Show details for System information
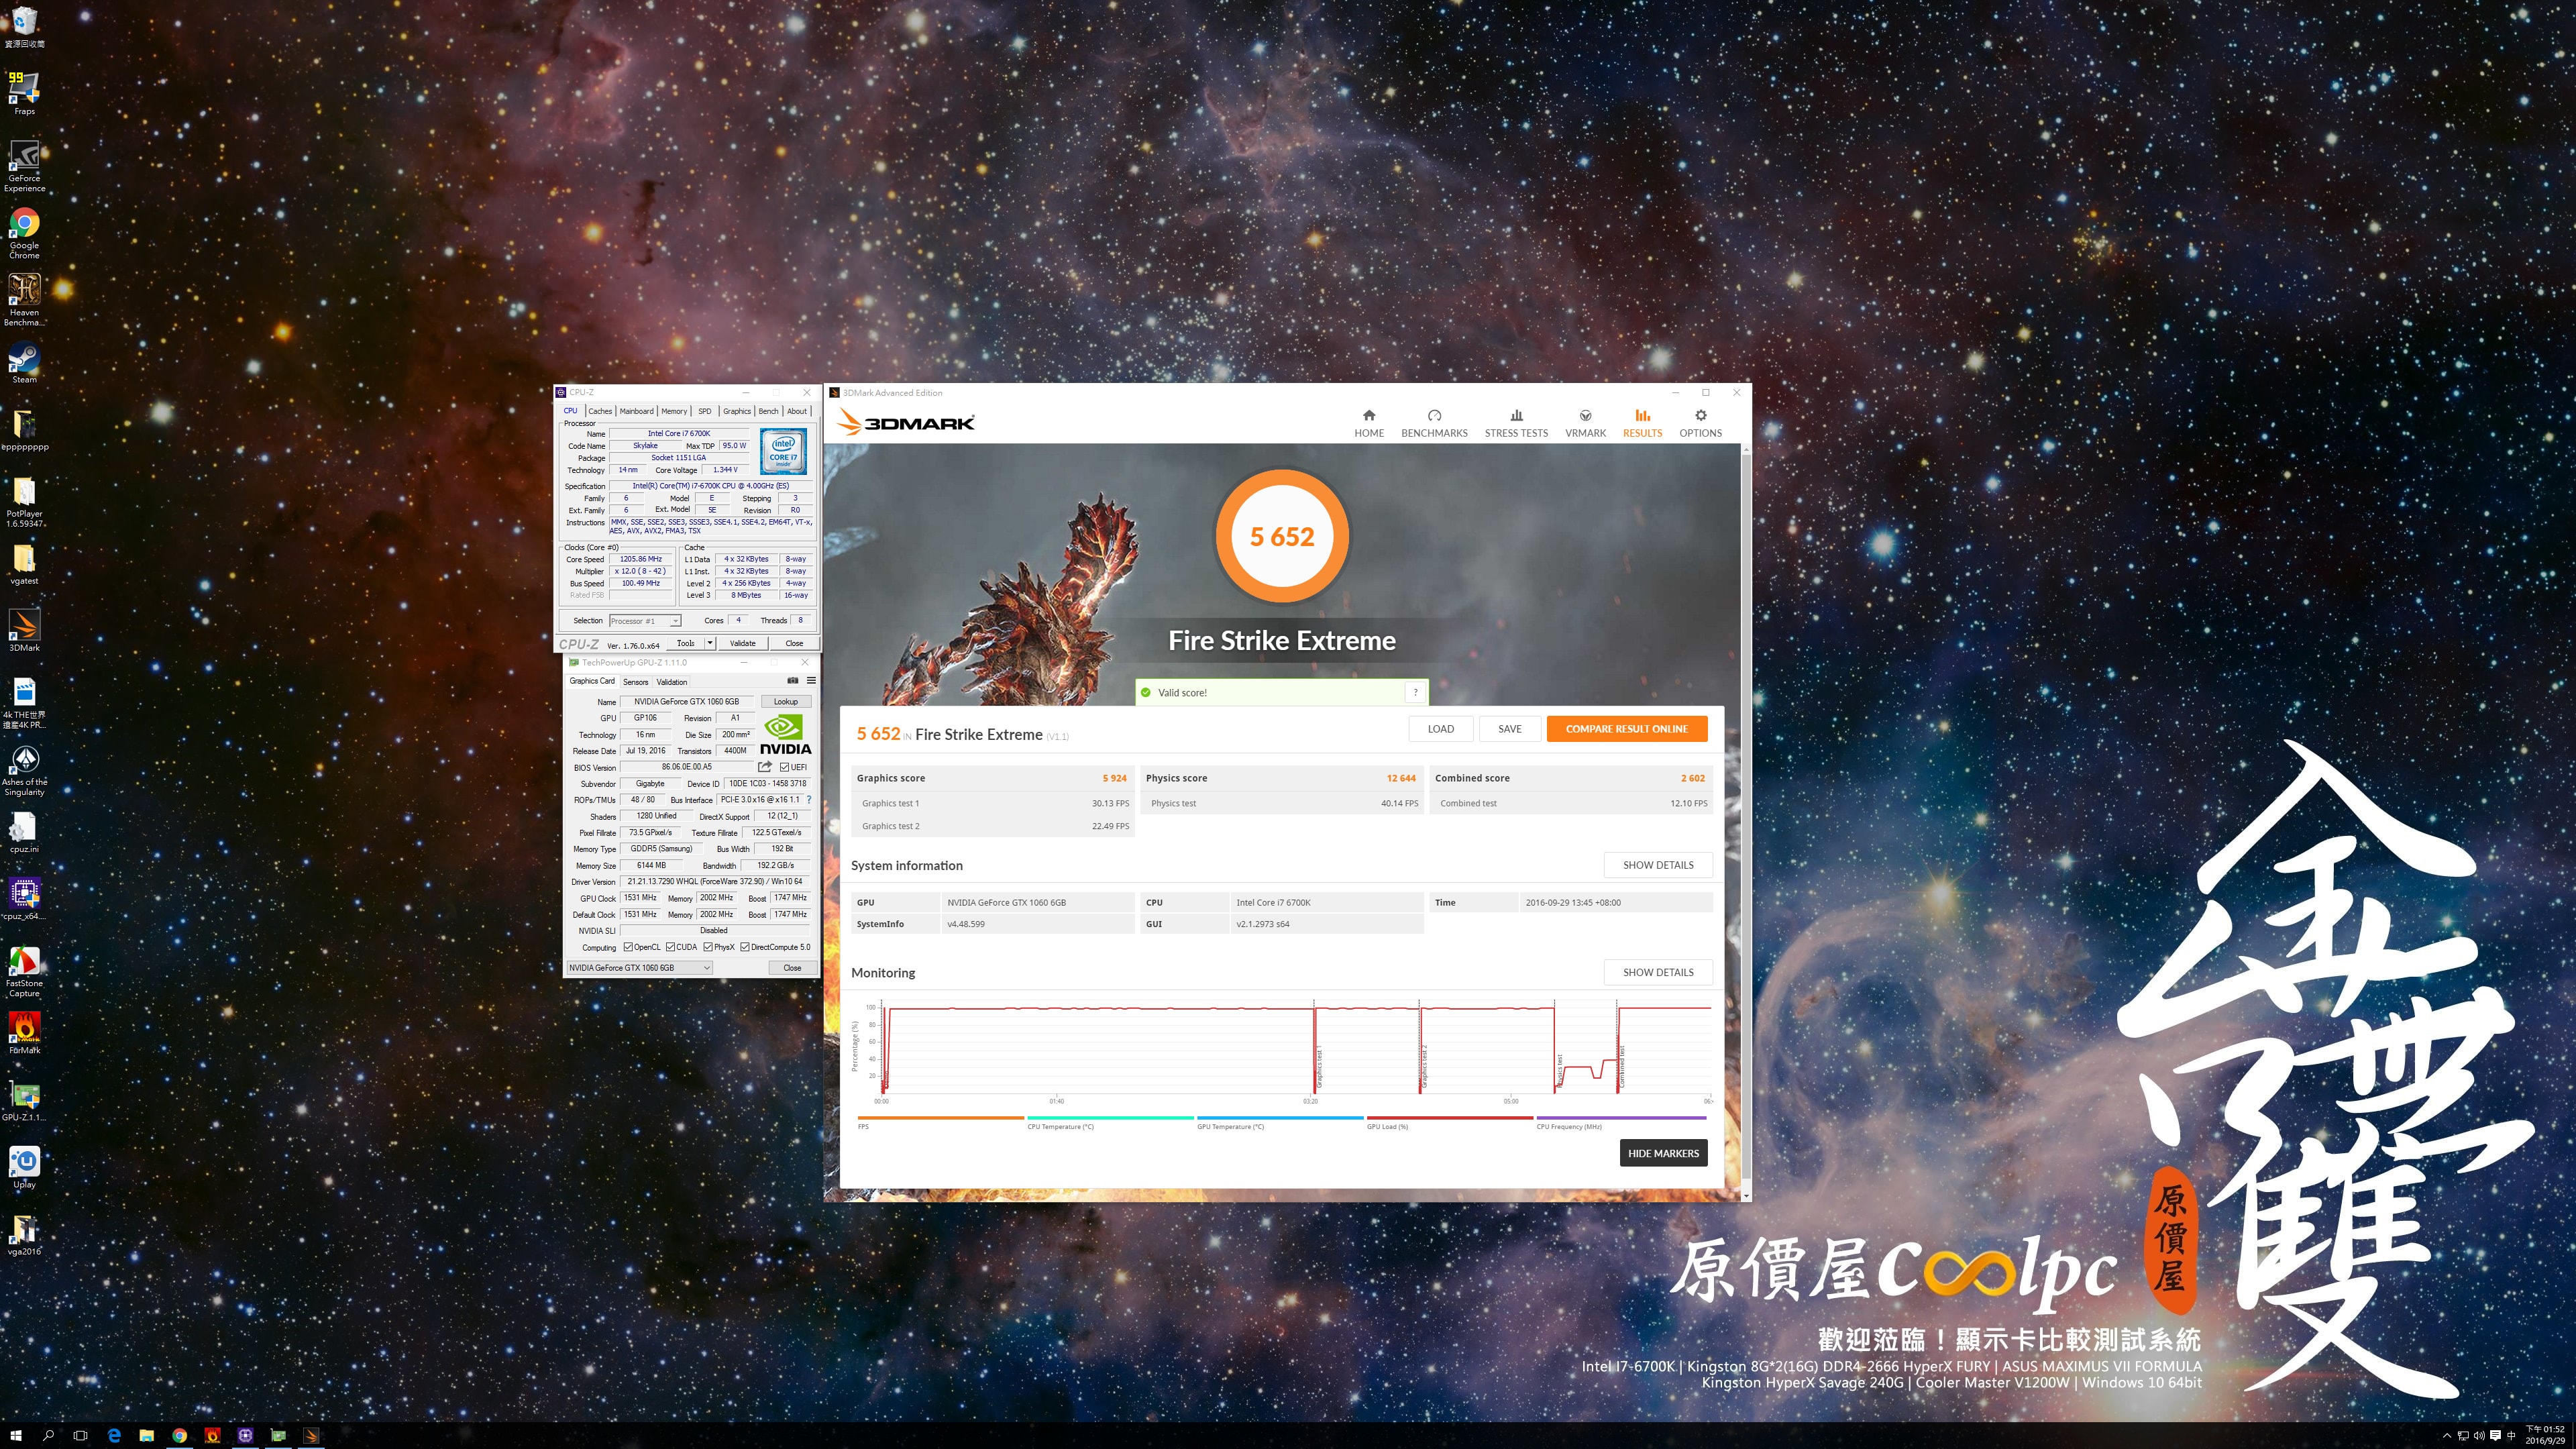Screen dimensions: 2576x1449 [x=1658, y=865]
